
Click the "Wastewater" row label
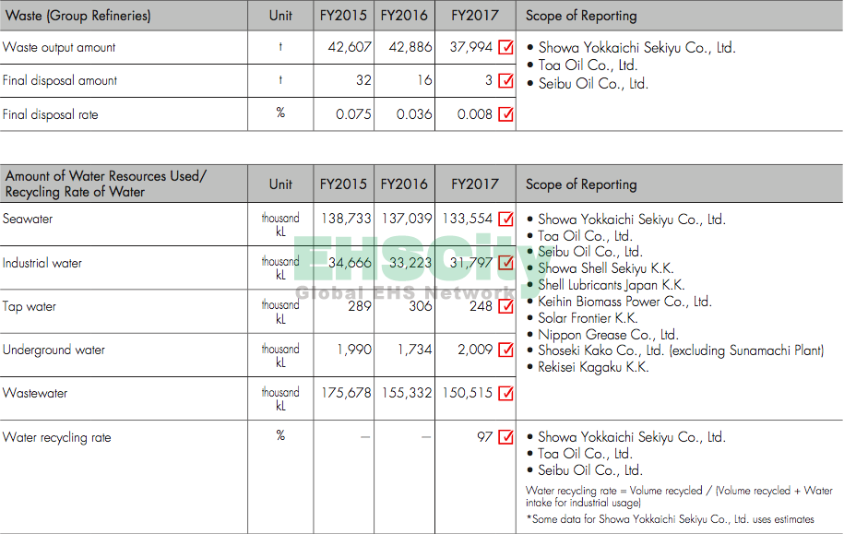[35, 394]
